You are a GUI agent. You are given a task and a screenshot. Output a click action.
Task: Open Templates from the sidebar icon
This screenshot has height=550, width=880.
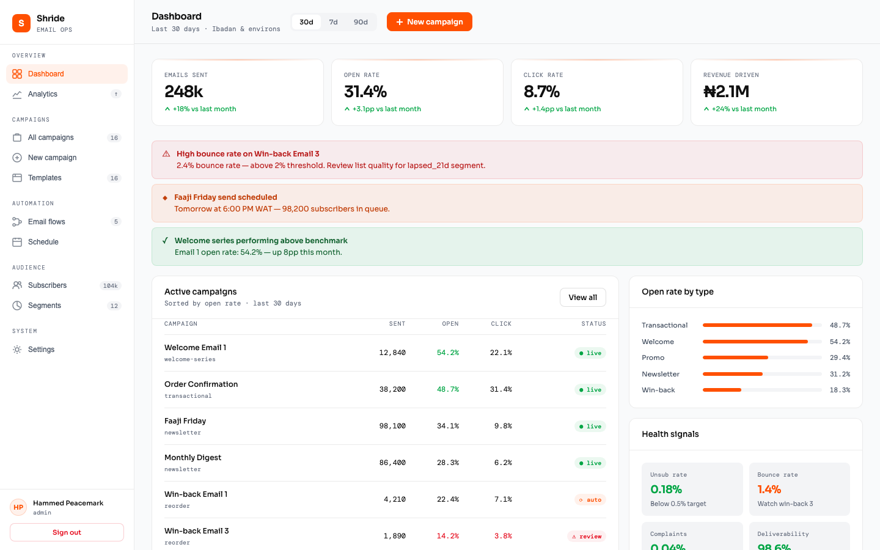pos(16,178)
